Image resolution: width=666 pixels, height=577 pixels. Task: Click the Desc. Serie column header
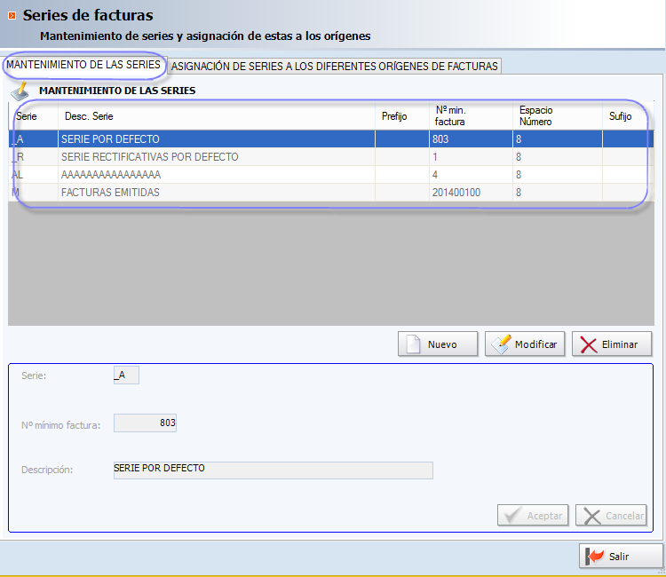click(217, 116)
